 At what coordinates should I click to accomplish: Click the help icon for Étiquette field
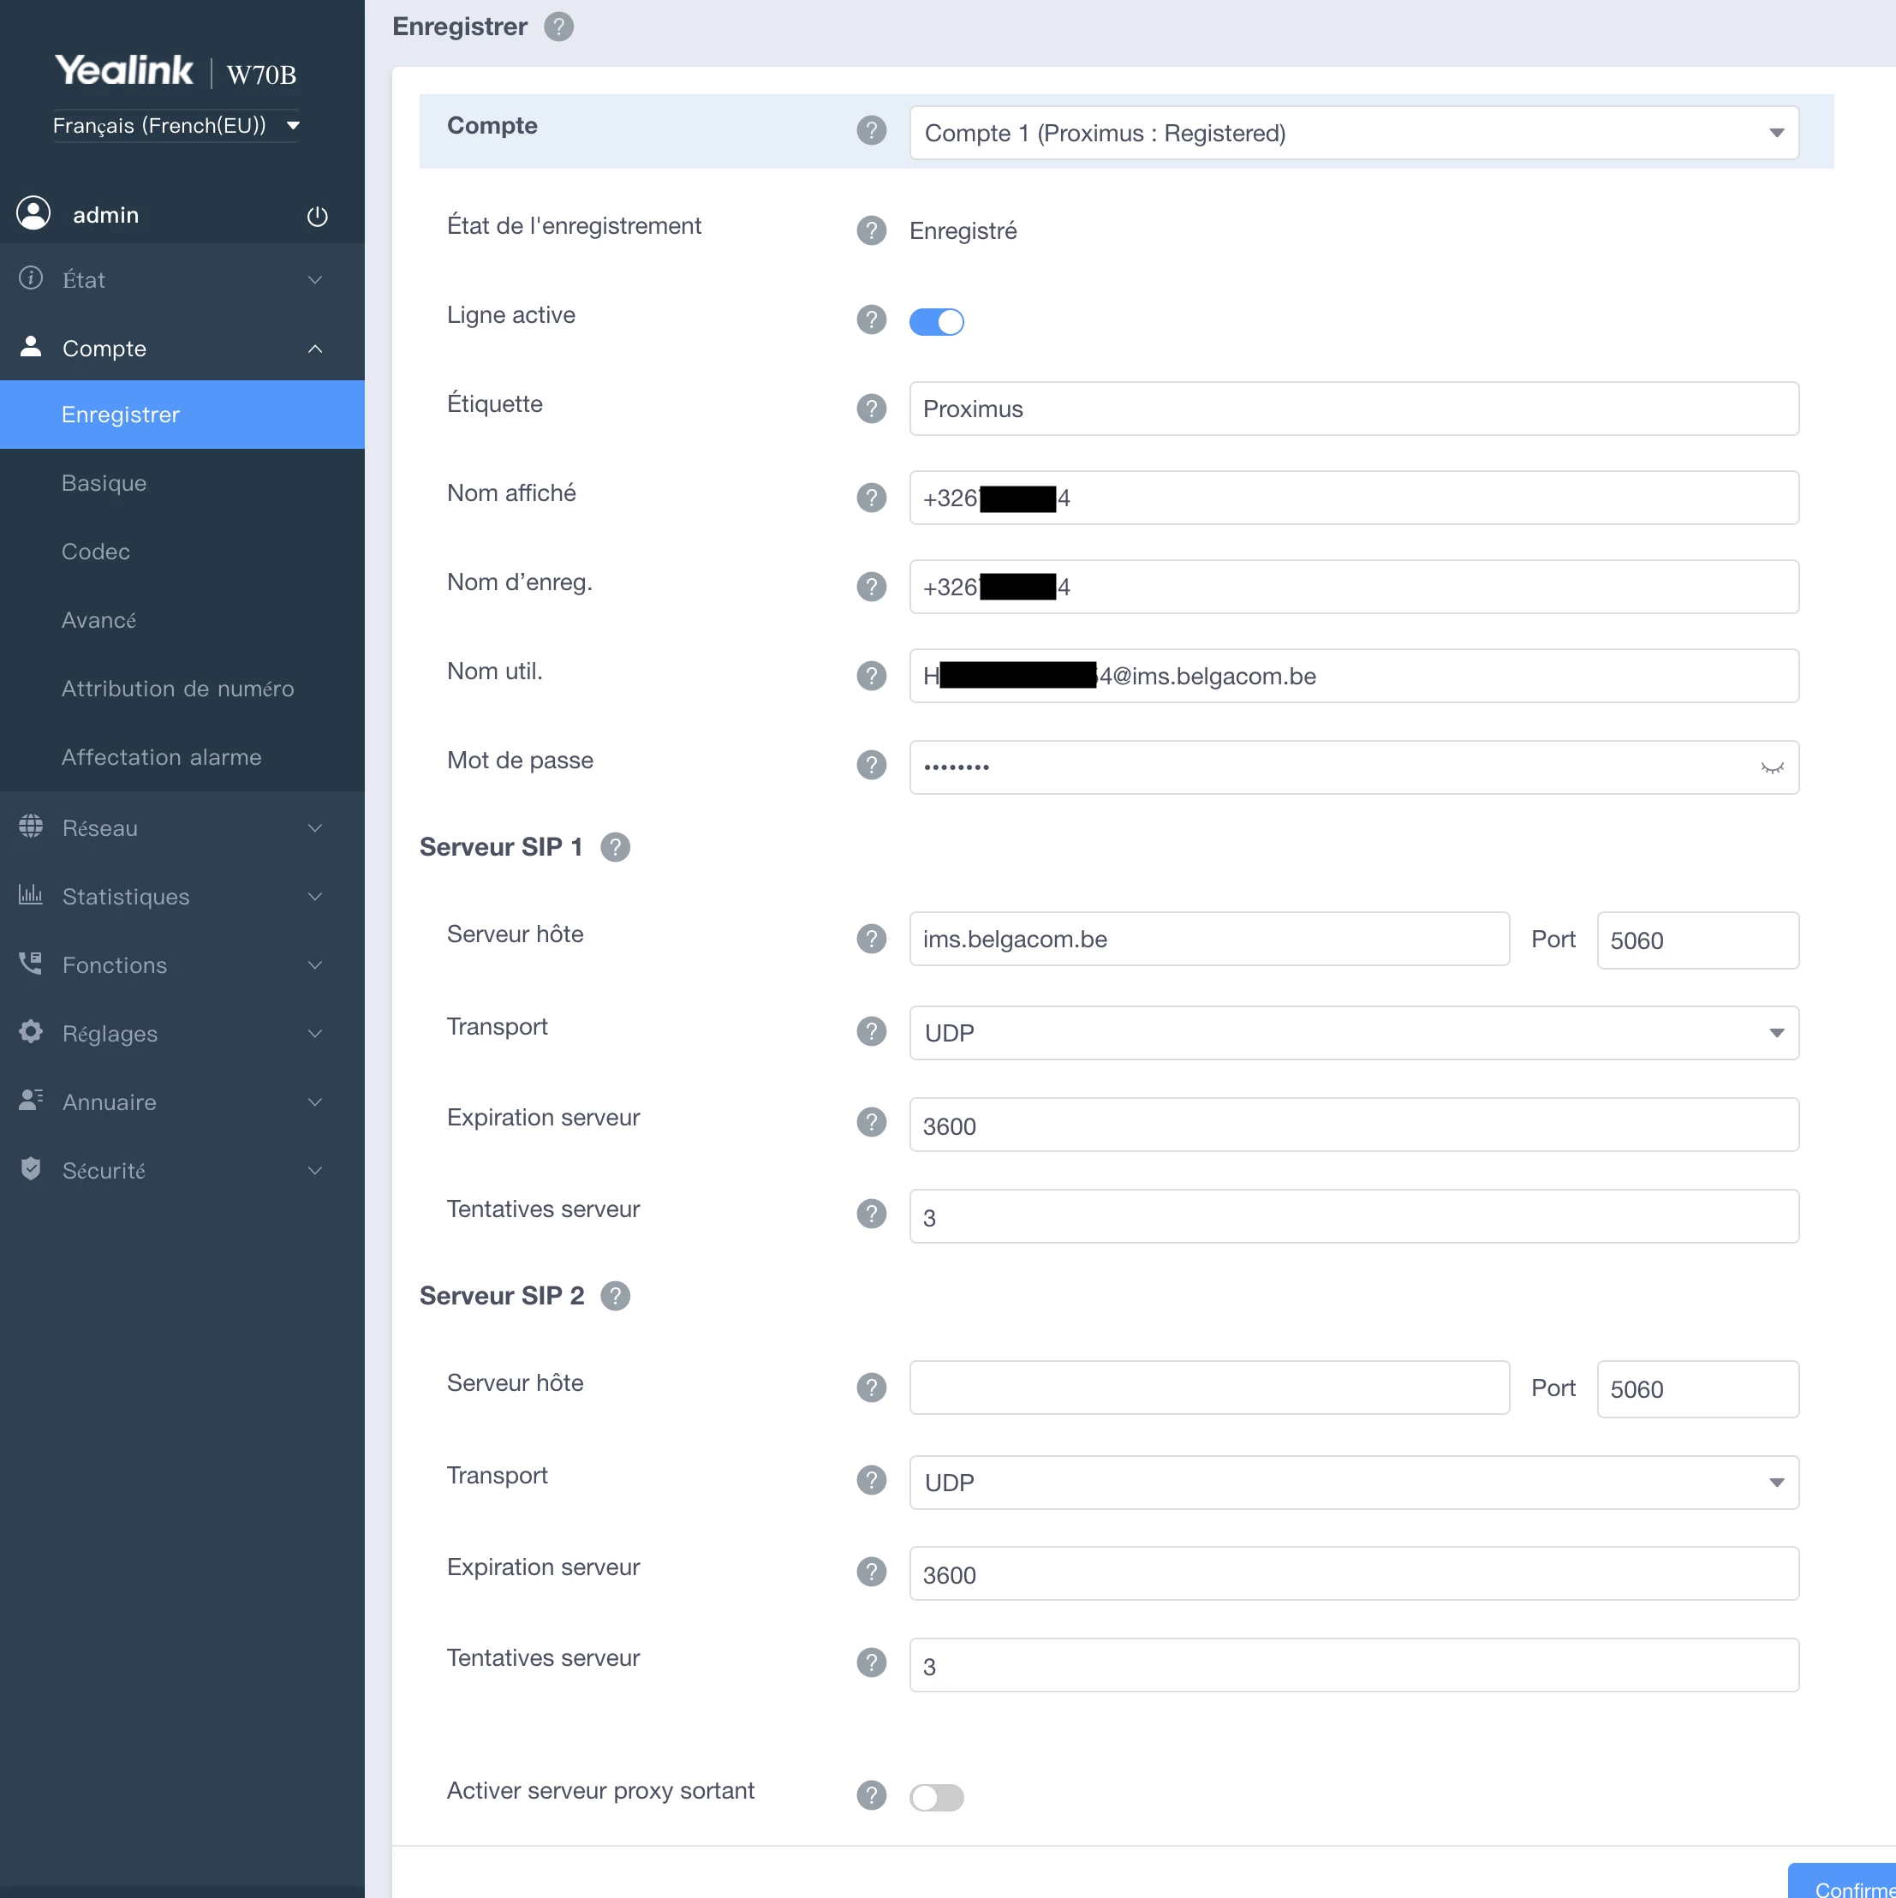pos(870,409)
